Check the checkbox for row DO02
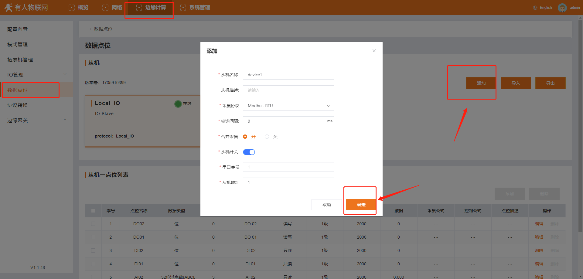This screenshot has height=279, width=583. pos(93,224)
